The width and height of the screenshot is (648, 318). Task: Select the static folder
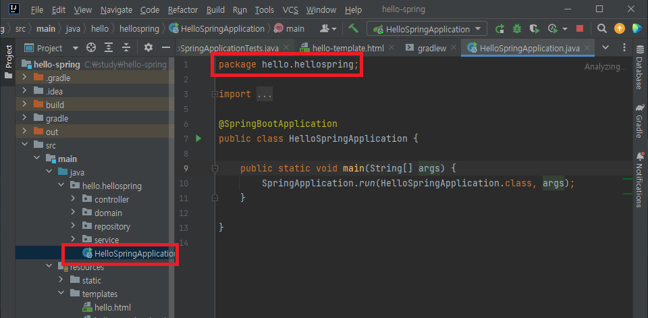pos(86,280)
